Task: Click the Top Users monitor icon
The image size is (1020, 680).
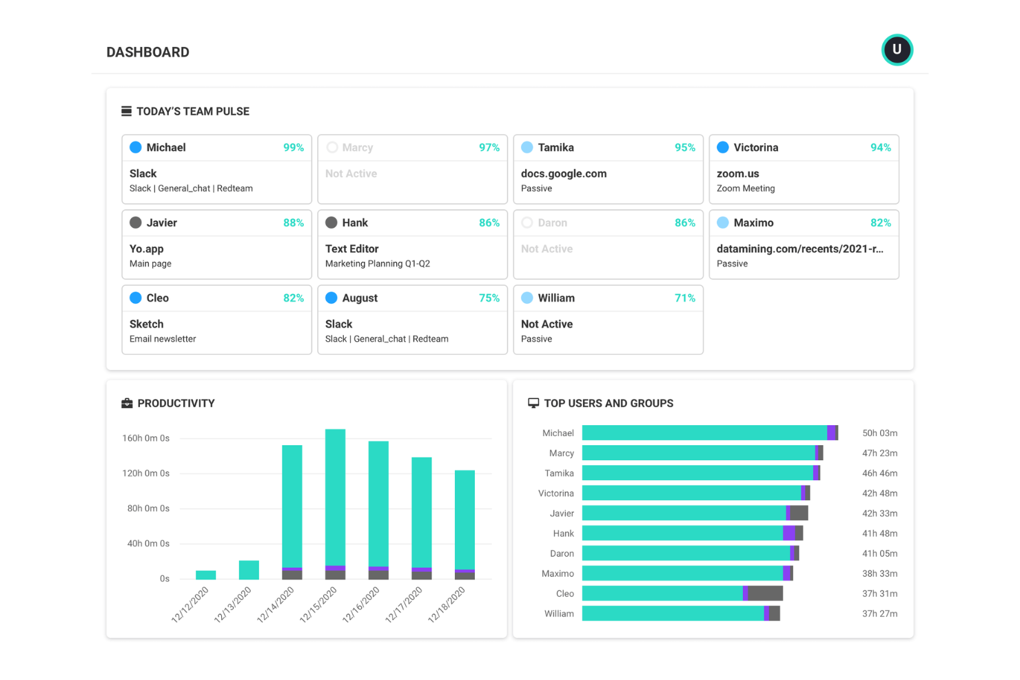Action: point(533,403)
